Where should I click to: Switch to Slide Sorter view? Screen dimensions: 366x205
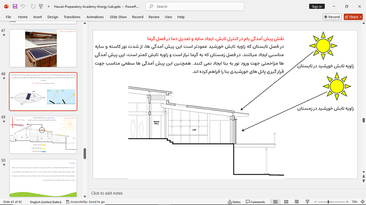(286, 202)
